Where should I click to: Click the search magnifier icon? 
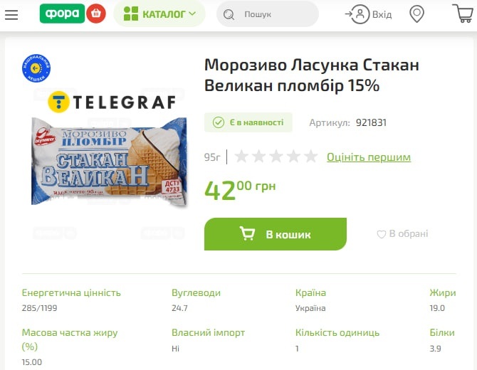tap(229, 14)
